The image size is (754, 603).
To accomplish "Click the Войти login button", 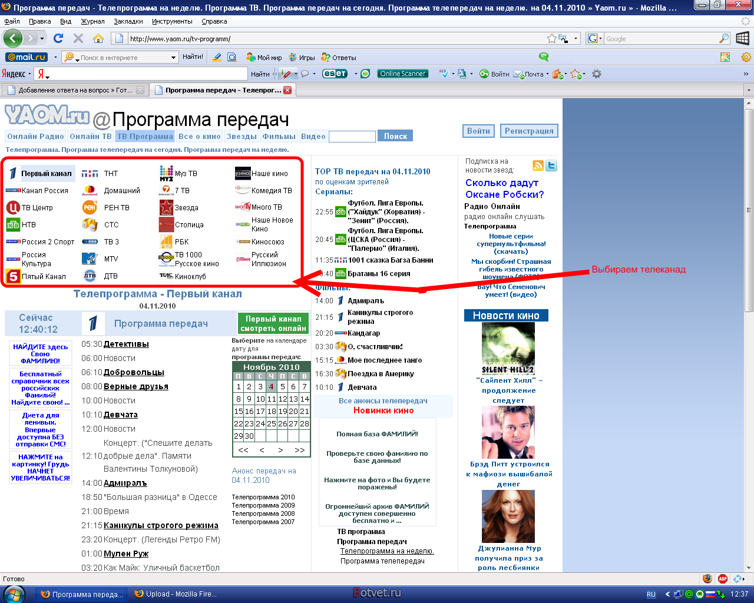I will coord(478,131).
